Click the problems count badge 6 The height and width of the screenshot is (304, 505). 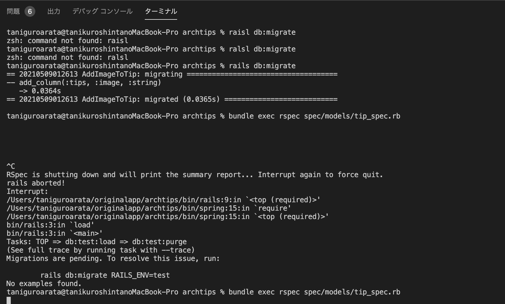30,12
